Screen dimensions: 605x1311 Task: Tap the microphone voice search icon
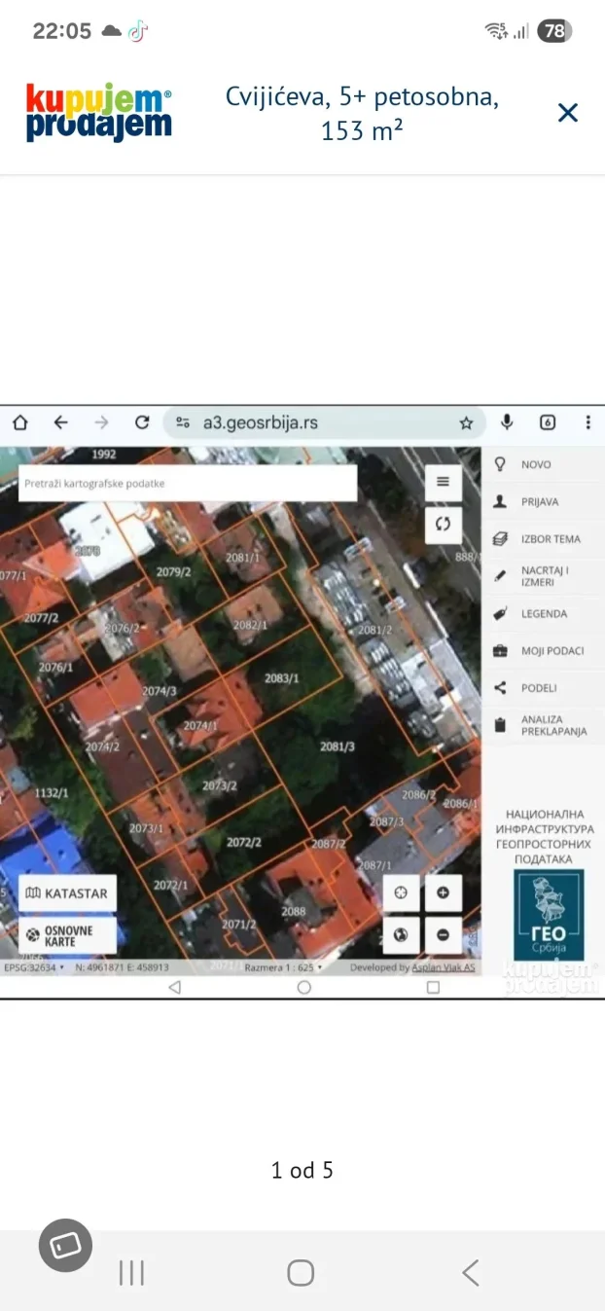507,422
